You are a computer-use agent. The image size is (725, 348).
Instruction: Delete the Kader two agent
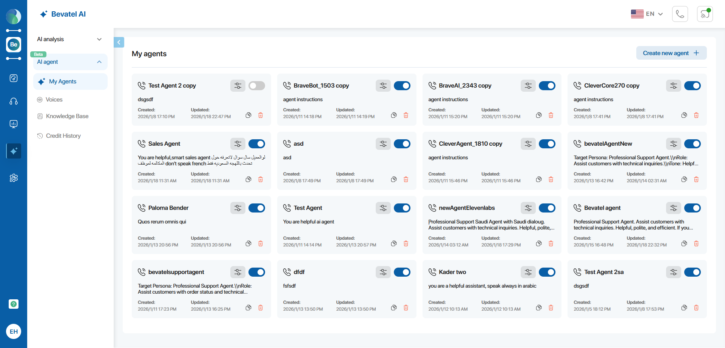[551, 308]
